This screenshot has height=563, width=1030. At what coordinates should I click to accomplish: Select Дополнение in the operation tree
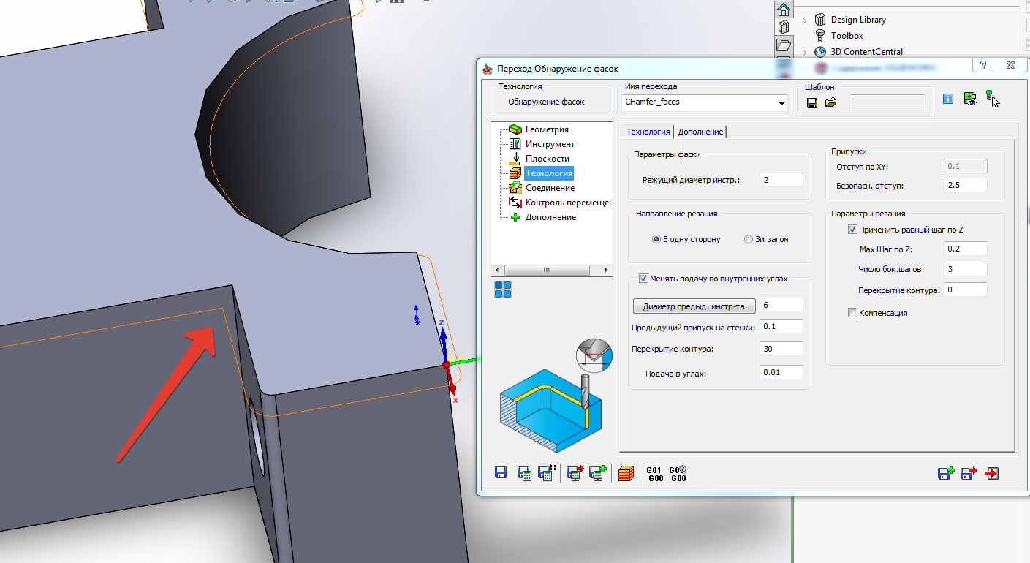pyautogui.click(x=550, y=217)
